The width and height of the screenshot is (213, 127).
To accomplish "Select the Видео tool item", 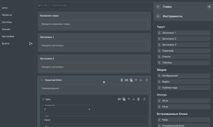I will (x=184, y=82).
